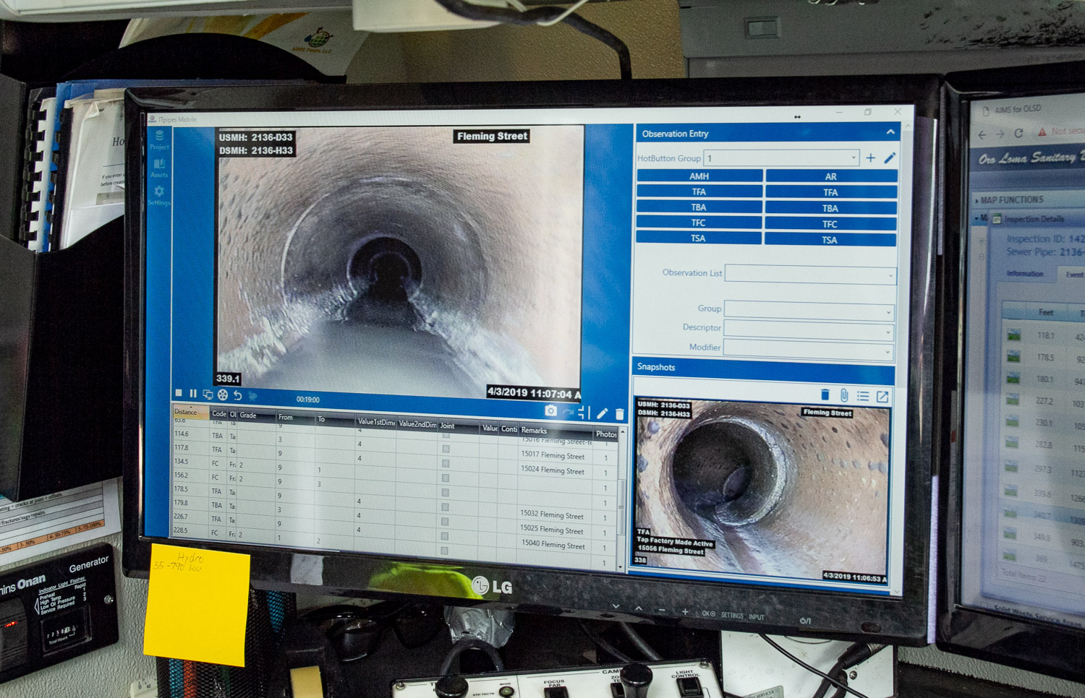This screenshot has width=1085, height=698.
Task: Reload the AIMS browser page
Action: pos(1018,134)
